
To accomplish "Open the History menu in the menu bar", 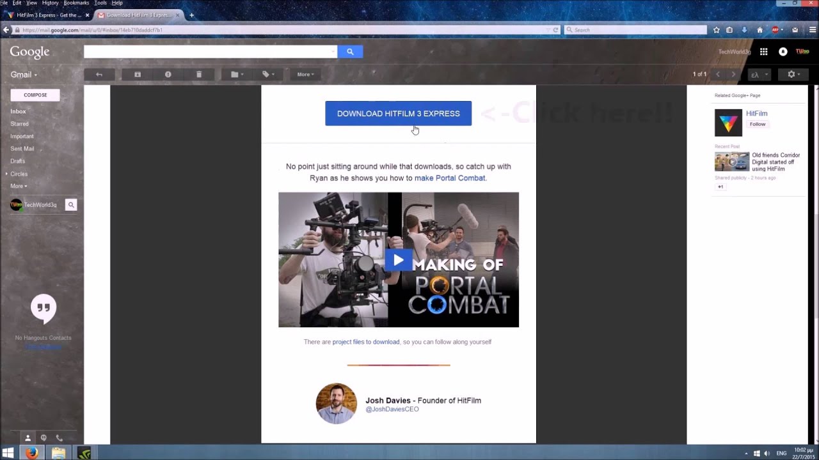I will pyautogui.click(x=50, y=3).
